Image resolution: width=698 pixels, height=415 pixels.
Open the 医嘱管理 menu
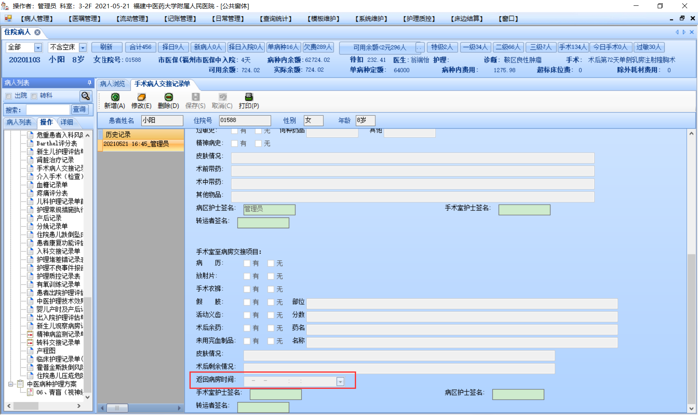[85, 19]
